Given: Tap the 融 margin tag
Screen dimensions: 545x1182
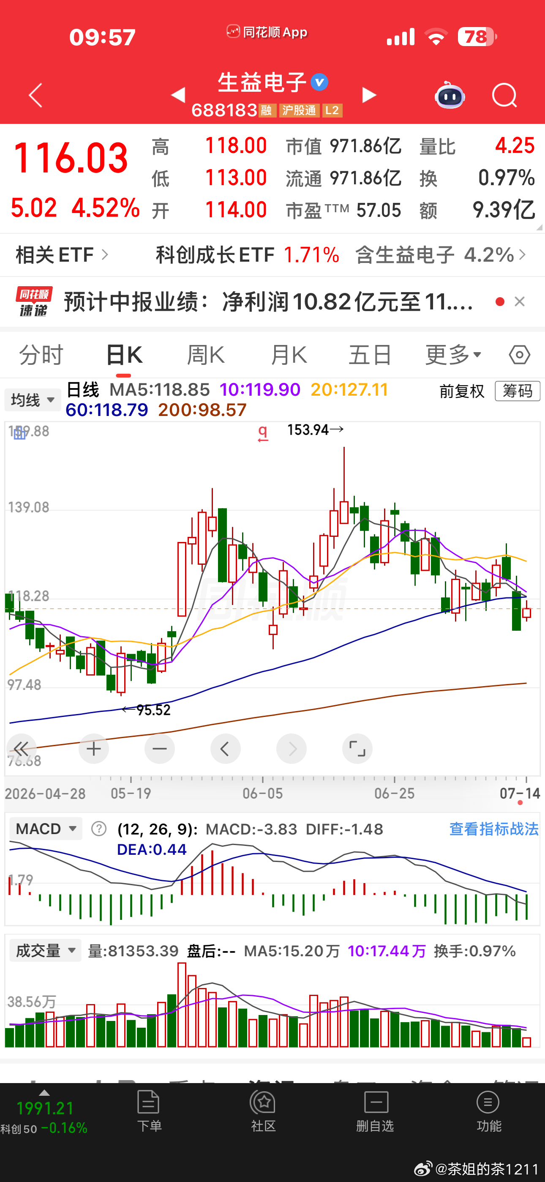Looking at the screenshot, I should pos(267,110).
